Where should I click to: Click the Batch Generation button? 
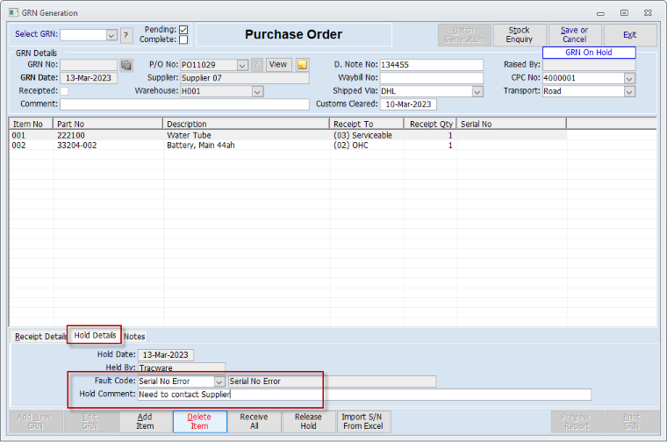coord(464,35)
